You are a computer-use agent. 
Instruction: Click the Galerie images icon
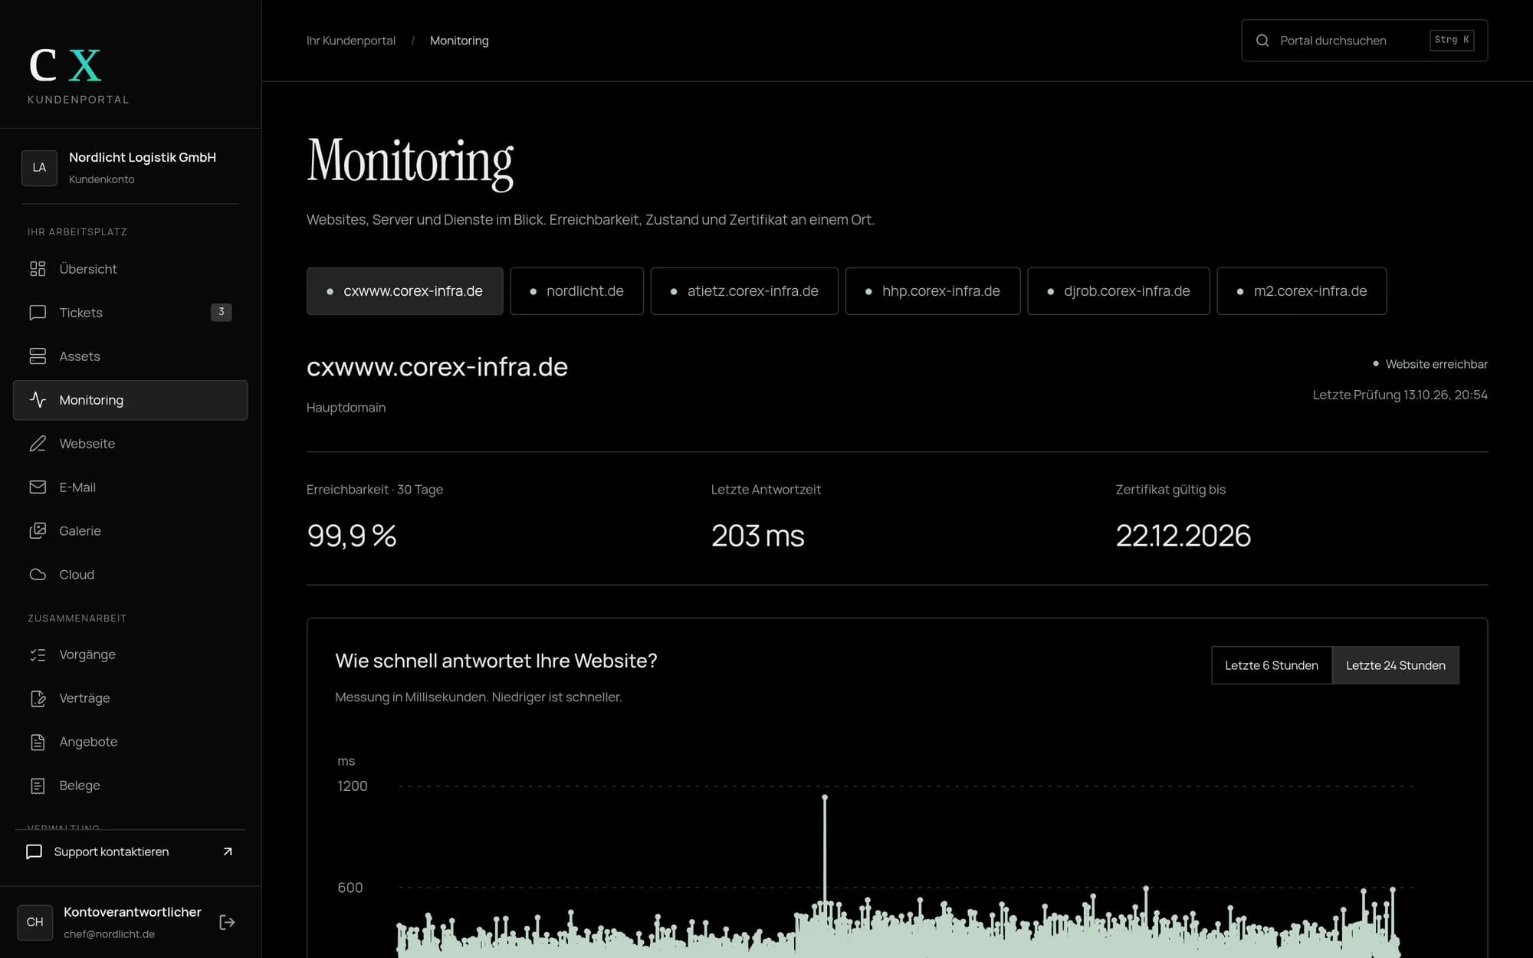38,531
